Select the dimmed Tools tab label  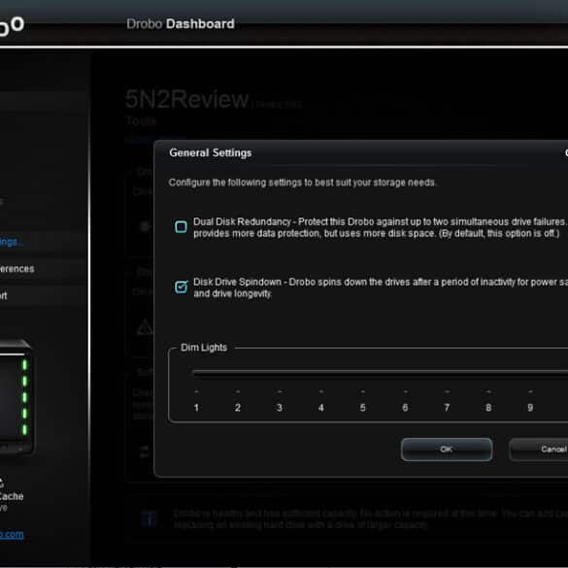[141, 121]
